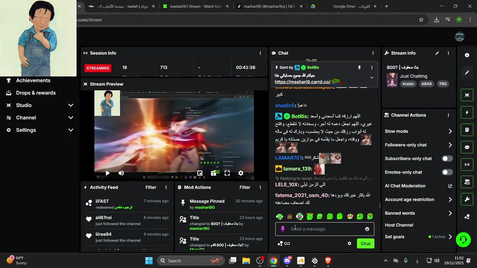Open the mashari9.carrd.co link
The width and height of the screenshot is (477, 268).
(x=303, y=82)
